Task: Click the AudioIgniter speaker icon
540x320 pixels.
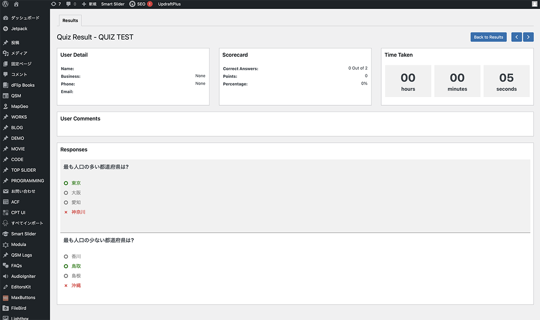Action: [x=5, y=276]
